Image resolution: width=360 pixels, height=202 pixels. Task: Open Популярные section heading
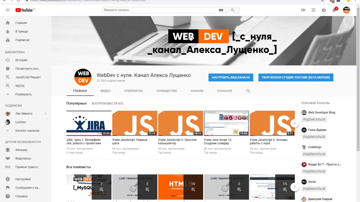(x=76, y=104)
